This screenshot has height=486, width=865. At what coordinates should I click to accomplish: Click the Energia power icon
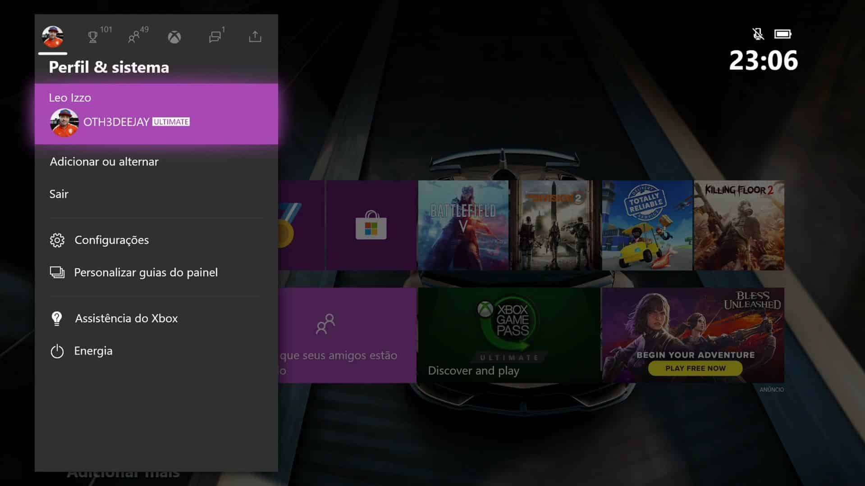coord(57,351)
